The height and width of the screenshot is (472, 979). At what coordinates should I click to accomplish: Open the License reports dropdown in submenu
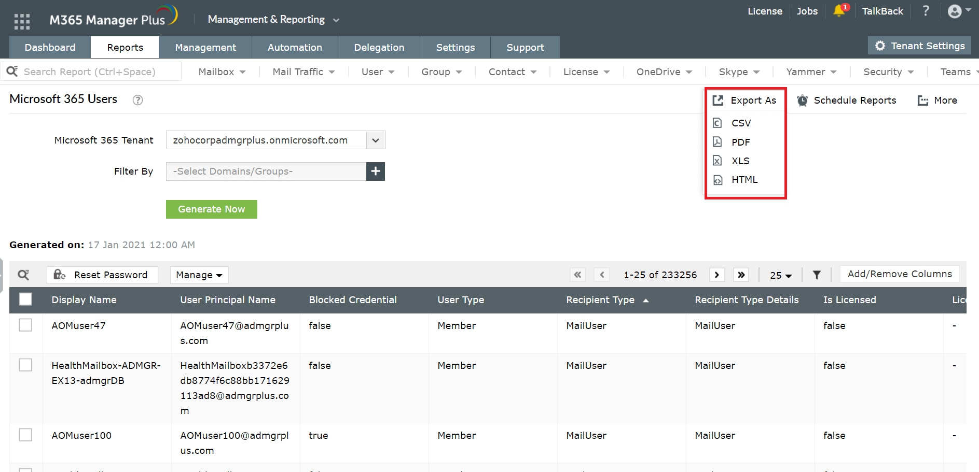point(586,72)
